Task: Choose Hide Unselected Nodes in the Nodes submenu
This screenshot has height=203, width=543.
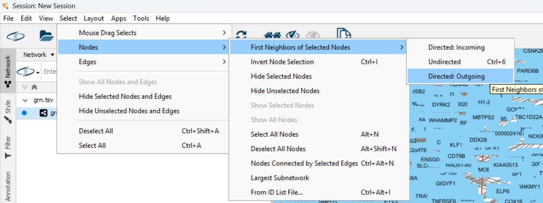Action: [x=319, y=91]
